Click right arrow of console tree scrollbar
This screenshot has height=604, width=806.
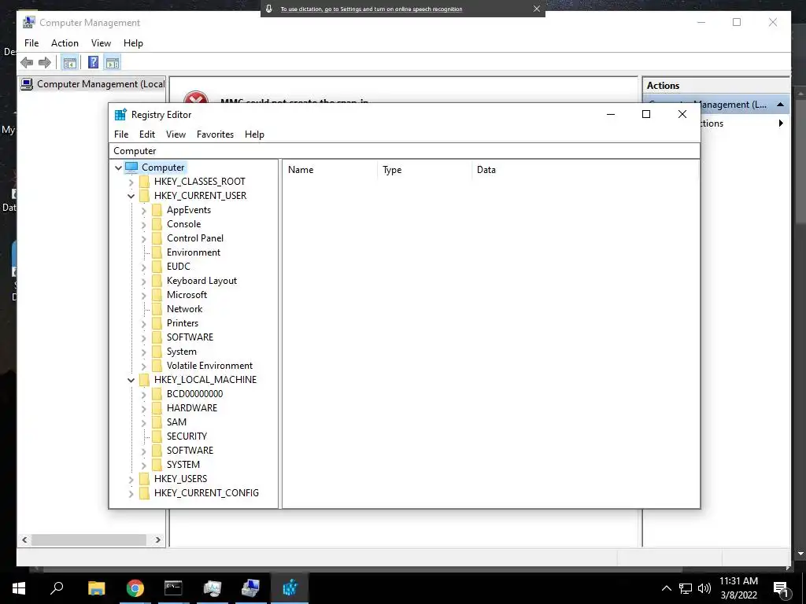(157, 540)
